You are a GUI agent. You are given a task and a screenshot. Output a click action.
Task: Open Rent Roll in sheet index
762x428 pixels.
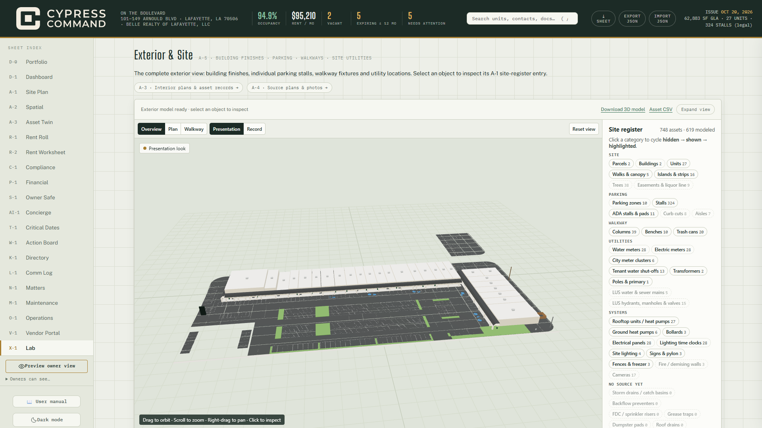click(47, 137)
